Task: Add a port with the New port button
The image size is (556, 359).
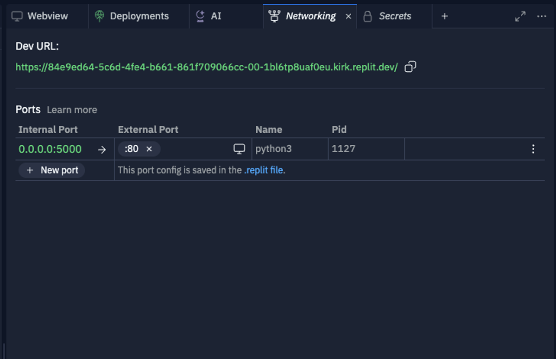Action: [51, 170]
